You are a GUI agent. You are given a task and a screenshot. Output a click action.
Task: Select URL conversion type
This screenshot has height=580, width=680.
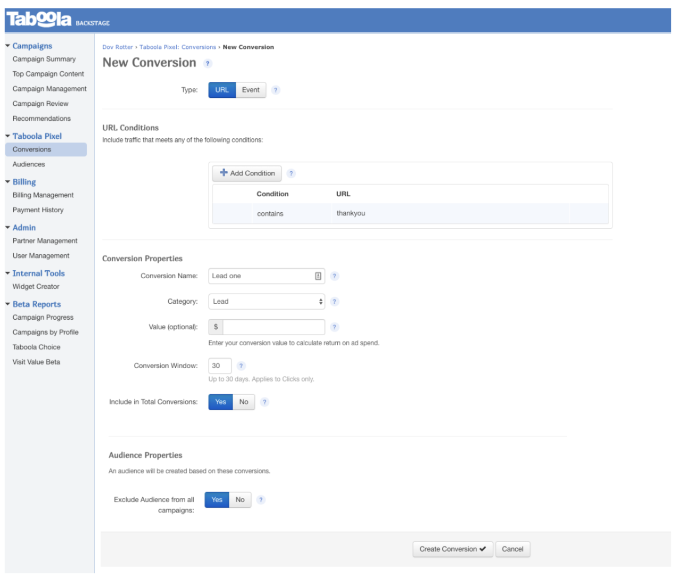click(x=222, y=90)
